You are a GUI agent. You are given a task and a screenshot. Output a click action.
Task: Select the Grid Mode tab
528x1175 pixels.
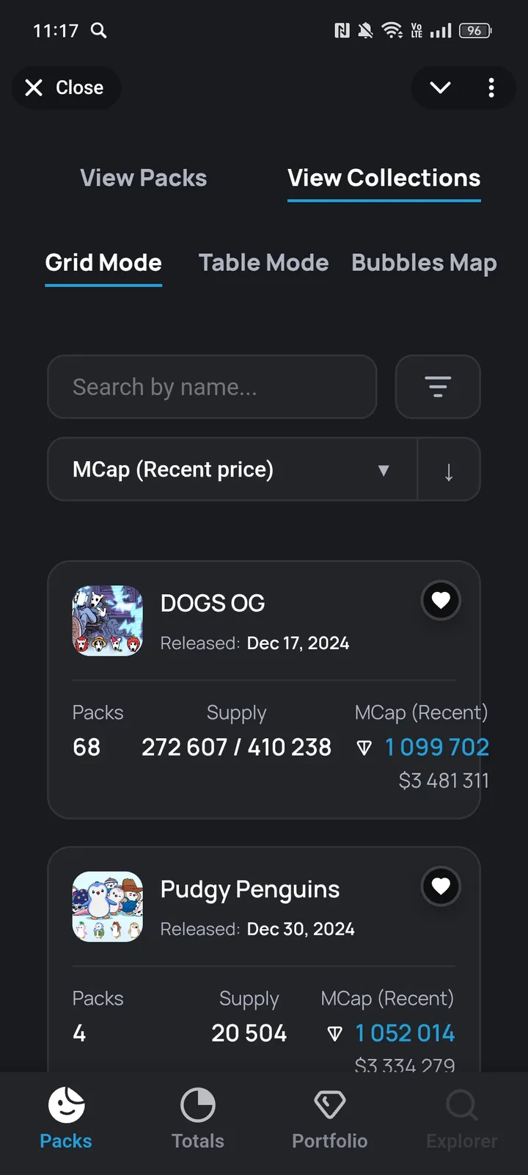pos(103,263)
